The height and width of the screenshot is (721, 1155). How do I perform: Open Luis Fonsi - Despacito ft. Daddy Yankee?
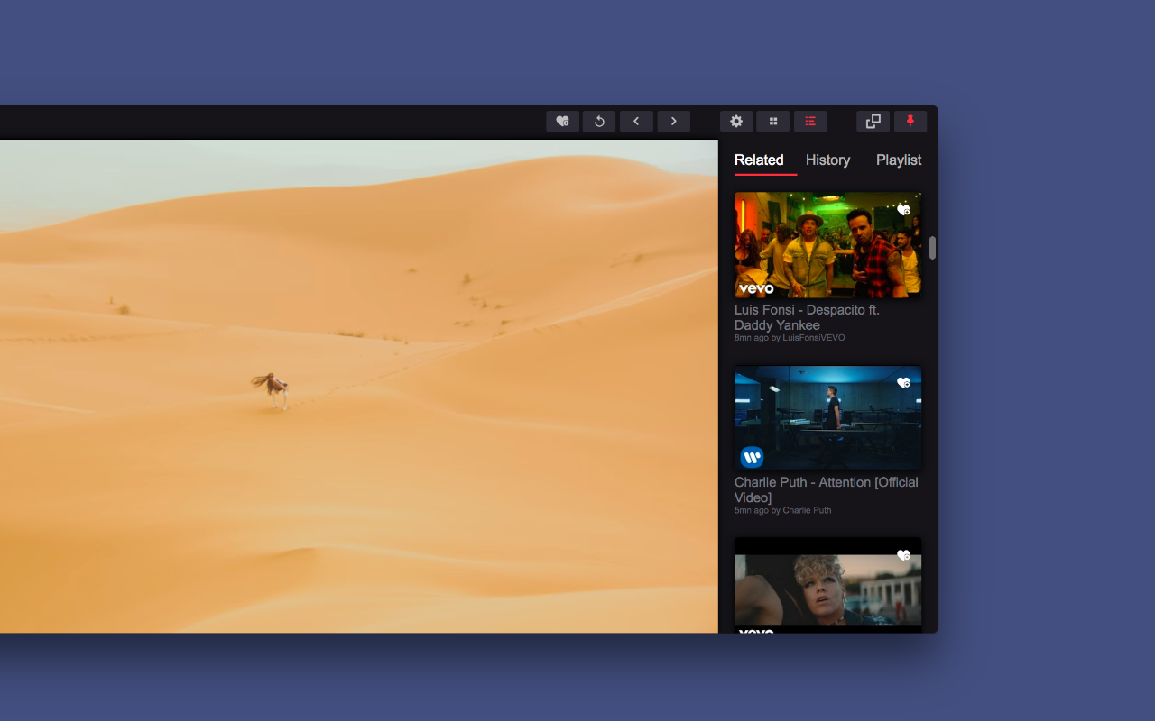pos(808,317)
